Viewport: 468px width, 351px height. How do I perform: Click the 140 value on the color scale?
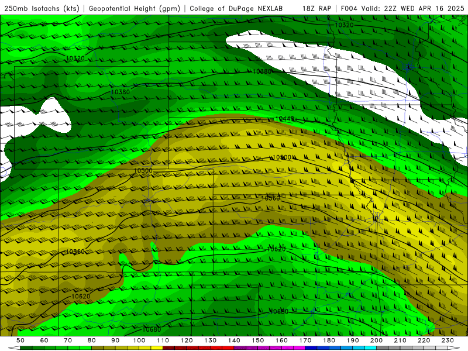coord(235,340)
